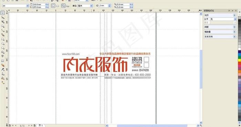Roll up the 段落格式化 docker
The width and height of the screenshot is (241, 127).
(232, 11)
